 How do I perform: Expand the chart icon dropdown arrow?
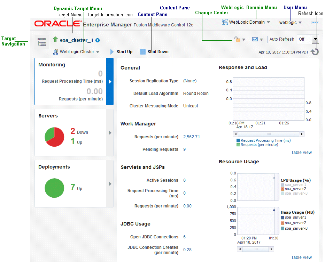pyautogui.click(x=261, y=40)
